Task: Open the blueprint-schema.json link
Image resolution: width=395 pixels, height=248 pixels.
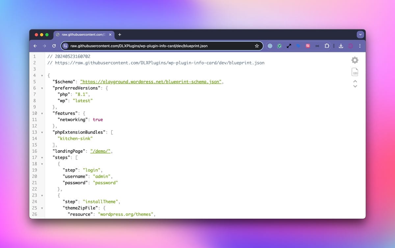Action: [x=151, y=82]
